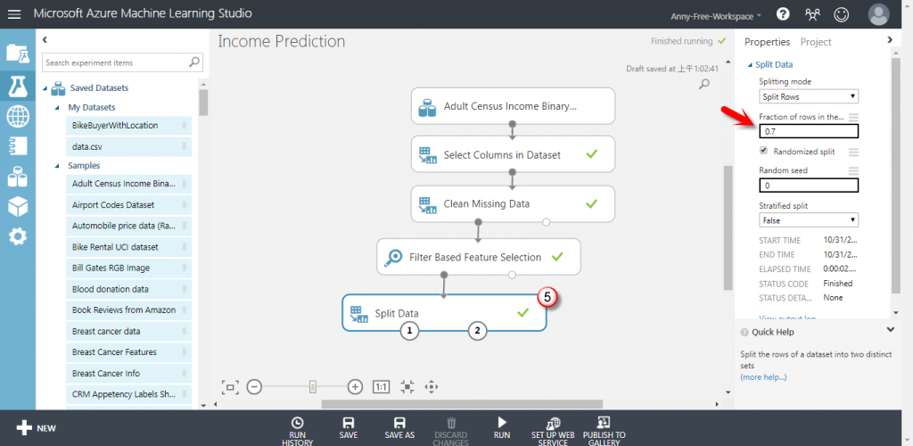Click the auto-layout center icon
Viewport: 913px width, 446px height.
(407, 386)
